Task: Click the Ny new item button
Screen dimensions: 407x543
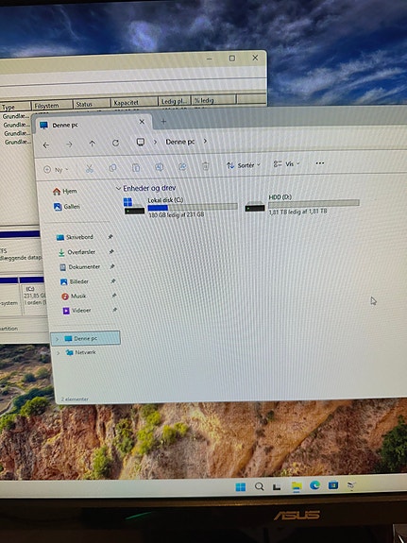Action: [56, 170]
